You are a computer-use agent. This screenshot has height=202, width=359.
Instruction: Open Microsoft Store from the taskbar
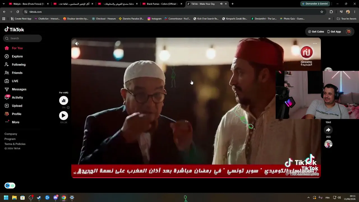pos(23,198)
